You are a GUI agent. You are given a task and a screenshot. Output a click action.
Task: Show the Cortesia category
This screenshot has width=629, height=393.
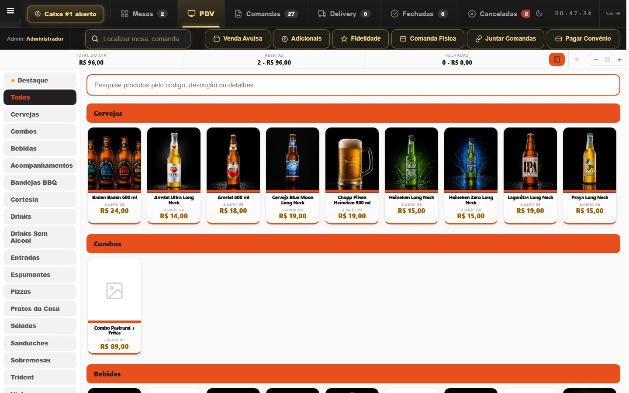click(40, 200)
